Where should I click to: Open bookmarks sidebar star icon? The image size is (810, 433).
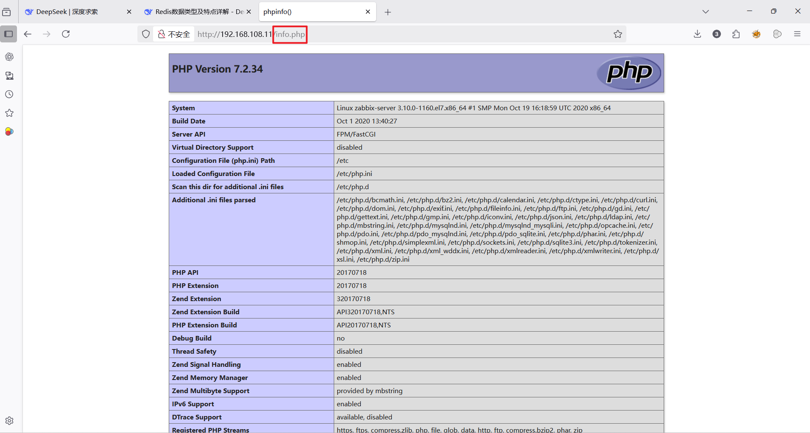pyautogui.click(x=9, y=113)
